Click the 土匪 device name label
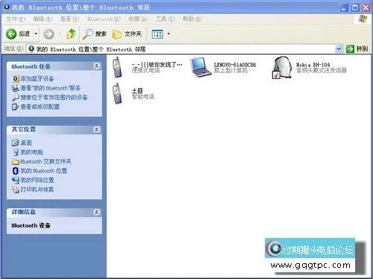373x279 pixels. [x=137, y=91]
